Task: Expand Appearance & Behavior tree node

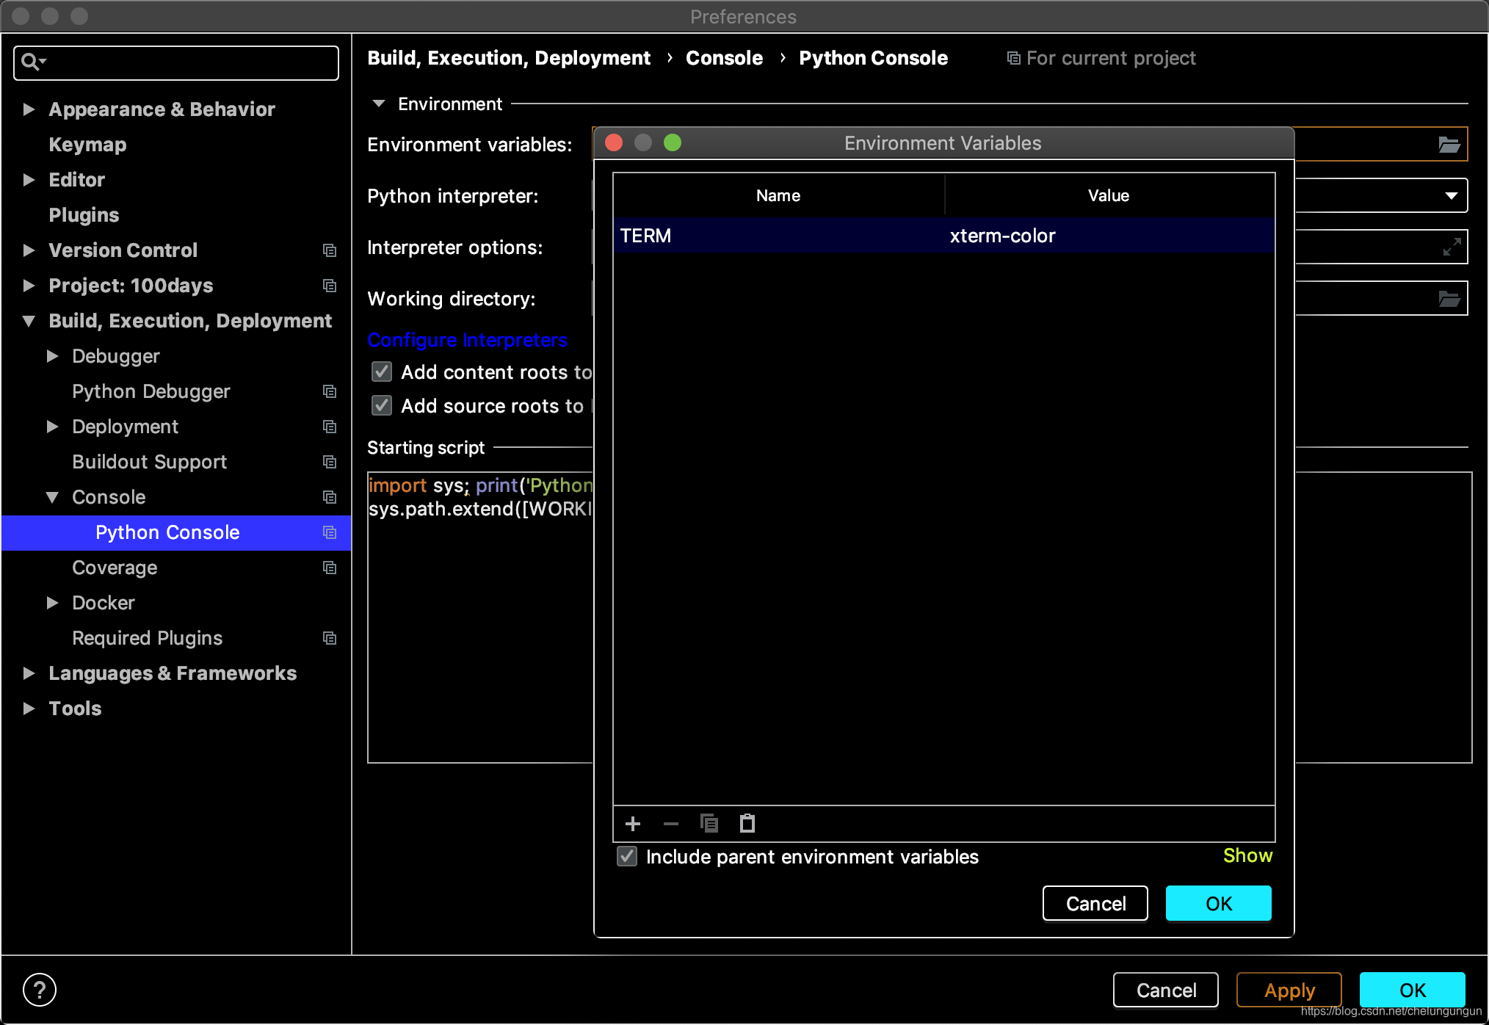Action: [29, 109]
